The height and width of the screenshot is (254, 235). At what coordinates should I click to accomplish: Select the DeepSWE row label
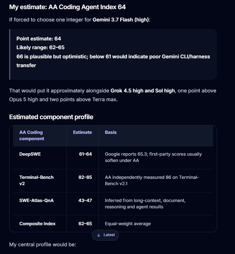[30, 154]
